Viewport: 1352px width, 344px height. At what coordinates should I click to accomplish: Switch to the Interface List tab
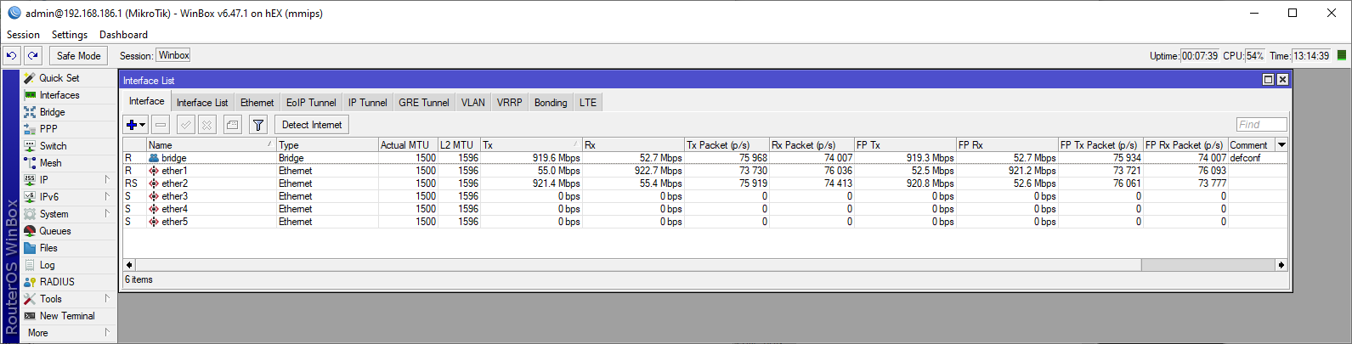click(202, 103)
